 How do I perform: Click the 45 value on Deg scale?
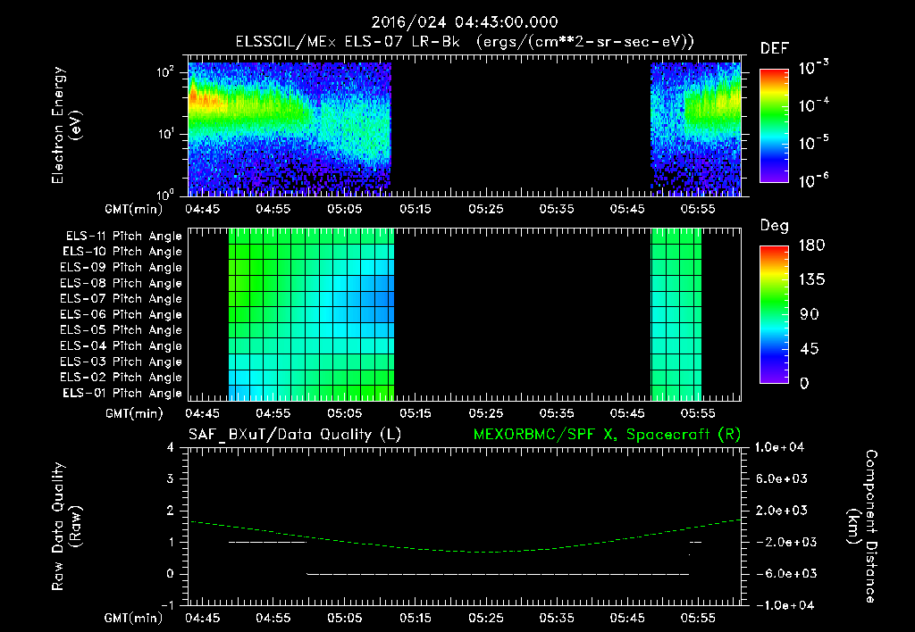[x=810, y=349]
